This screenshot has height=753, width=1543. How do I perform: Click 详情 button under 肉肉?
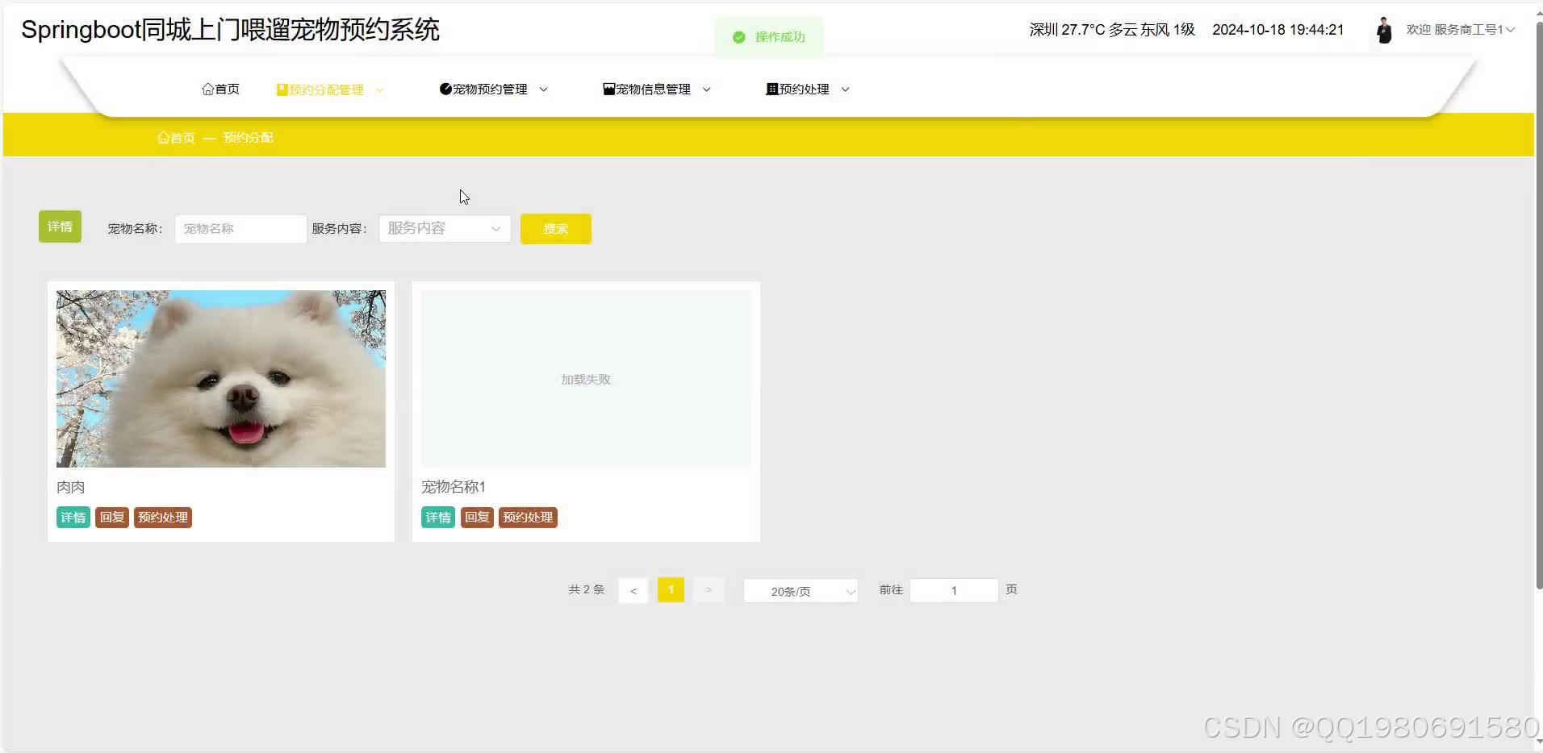[x=73, y=517]
